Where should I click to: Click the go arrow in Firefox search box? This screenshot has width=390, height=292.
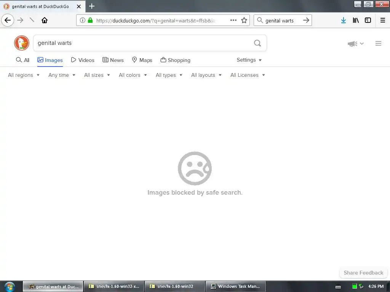(x=306, y=20)
